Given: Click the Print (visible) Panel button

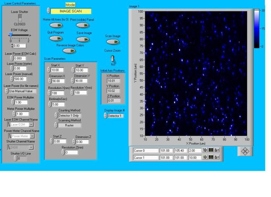Looking at the screenshot, I should 85,25.
